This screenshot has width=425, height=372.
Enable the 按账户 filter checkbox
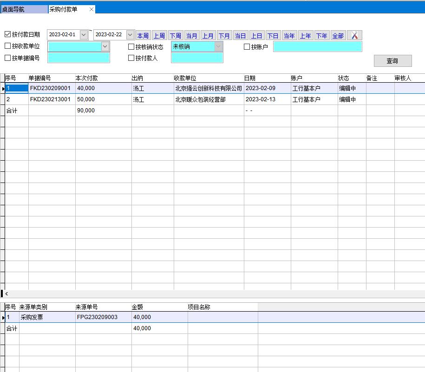(x=247, y=46)
